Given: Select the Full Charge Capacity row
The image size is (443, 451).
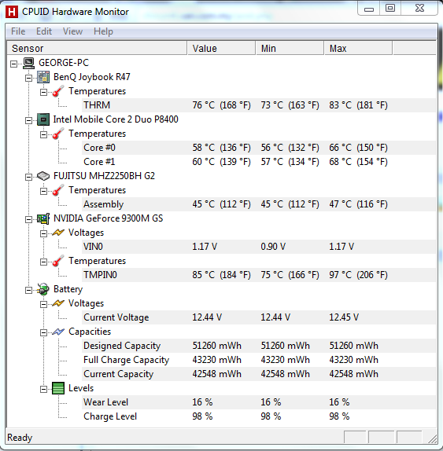Looking at the screenshot, I should tap(259, 360).
